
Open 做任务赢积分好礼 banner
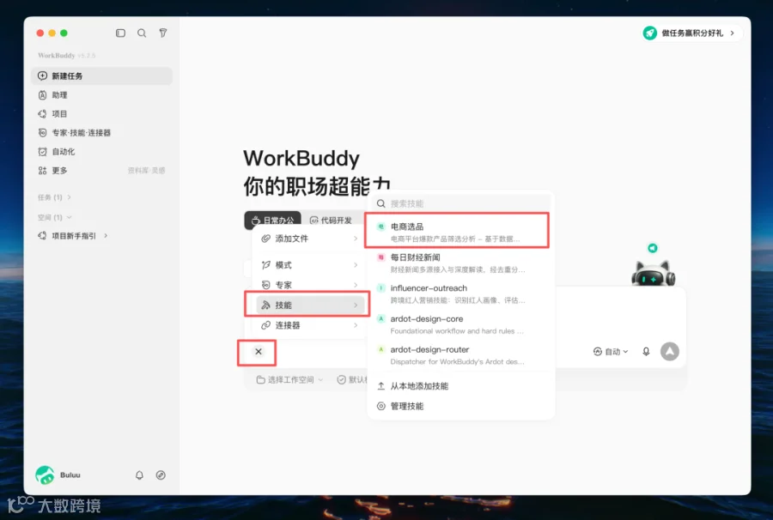click(x=691, y=33)
